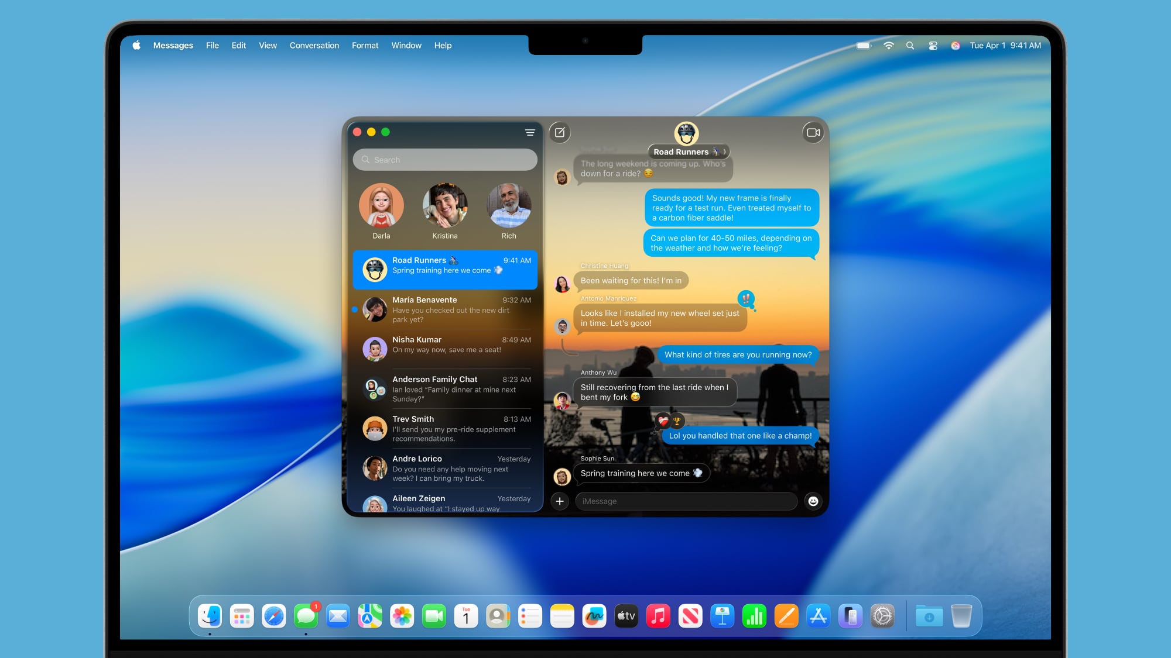
Task: Open Control Center from the menu bar
Action: pos(932,45)
